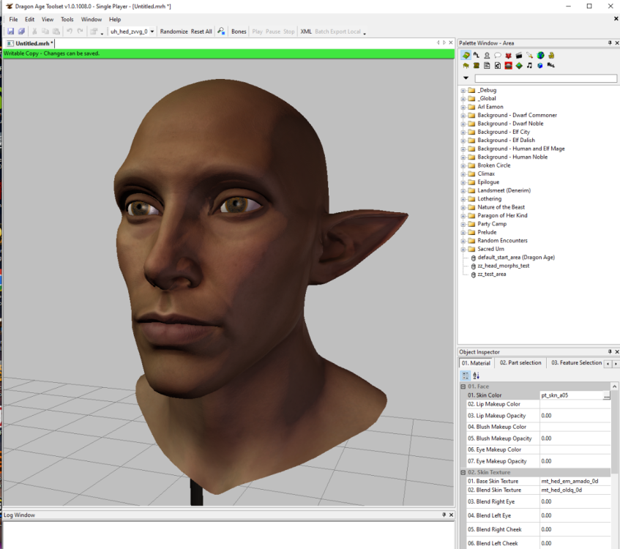Sort properties alphabetically in Object Inspector
Viewport: 620px width, 549px height.
point(476,376)
